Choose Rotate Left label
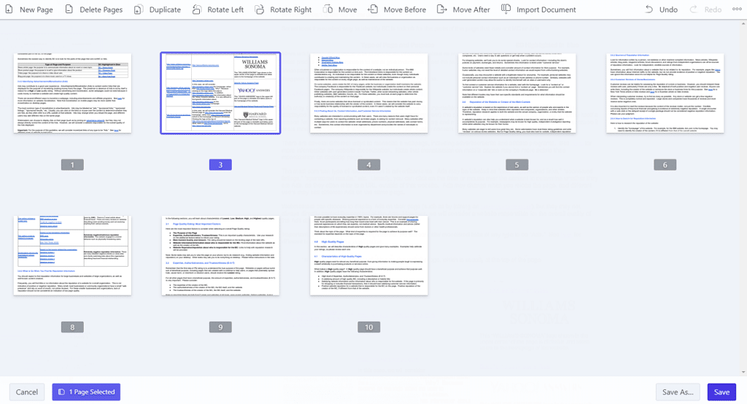This screenshot has height=404, width=747. click(225, 9)
